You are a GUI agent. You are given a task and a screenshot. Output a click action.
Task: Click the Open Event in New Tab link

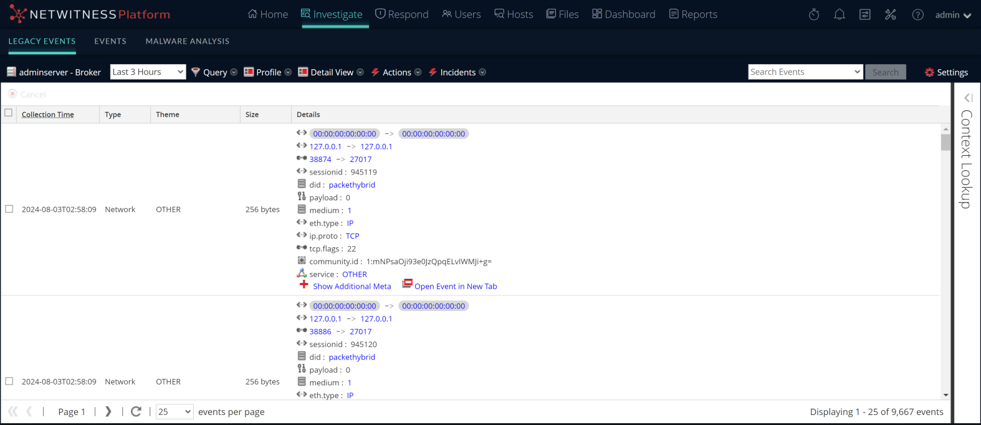[x=456, y=286]
